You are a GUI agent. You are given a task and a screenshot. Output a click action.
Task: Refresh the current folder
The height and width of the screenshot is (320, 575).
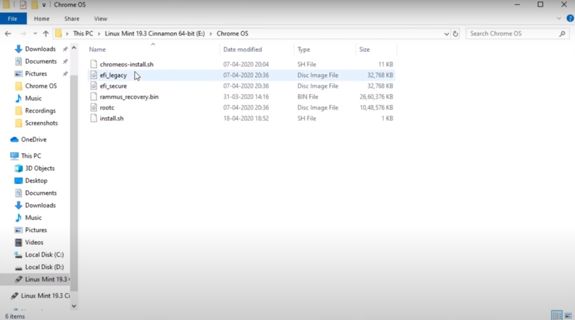click(x=455, y=34)
